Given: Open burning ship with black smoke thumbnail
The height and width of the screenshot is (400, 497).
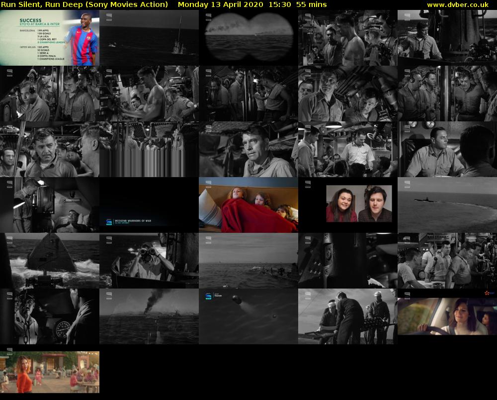Looking at the screenshot, I should (149, 316).
